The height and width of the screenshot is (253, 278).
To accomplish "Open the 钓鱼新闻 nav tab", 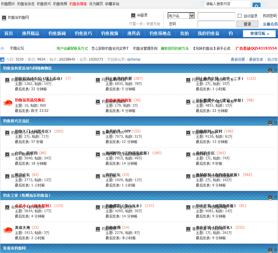I will click(57, 34).
